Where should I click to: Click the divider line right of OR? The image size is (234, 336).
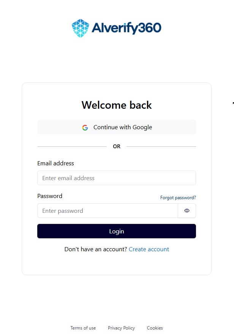(x=161, y=146)
